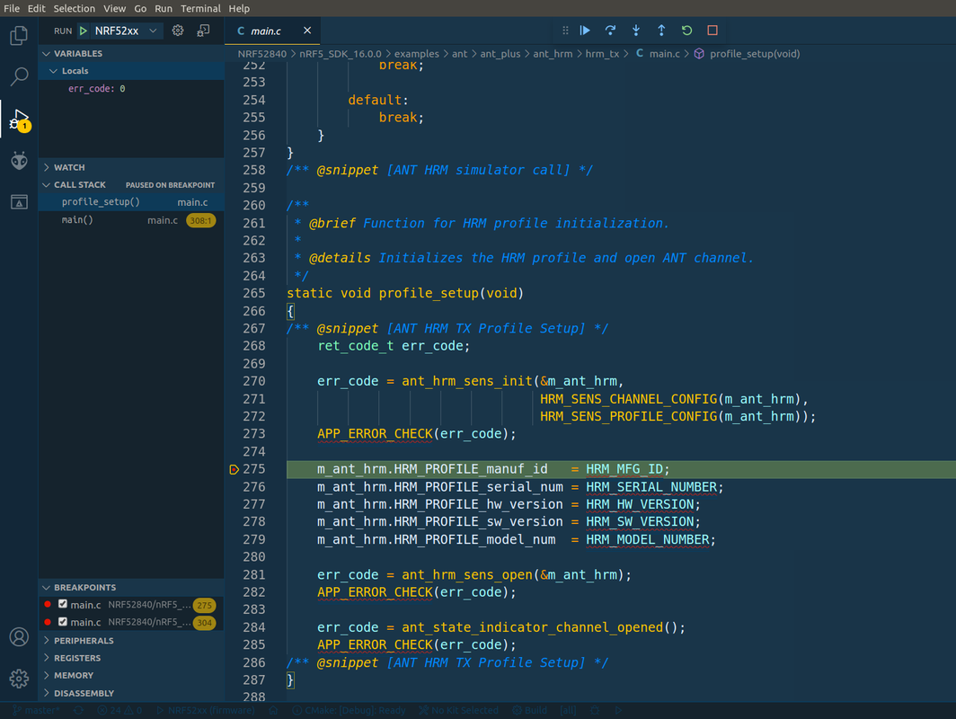The width and height of the screenshot is (956, 719).
Task: Collapse the VARIABLES section
Action: [x=131, y=54]
